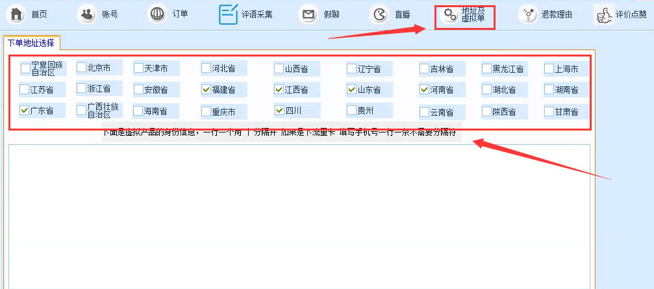Open 地址及虚拟单 gears icon

coord(449,15)
